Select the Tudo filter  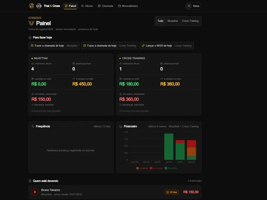pos(161,21)
